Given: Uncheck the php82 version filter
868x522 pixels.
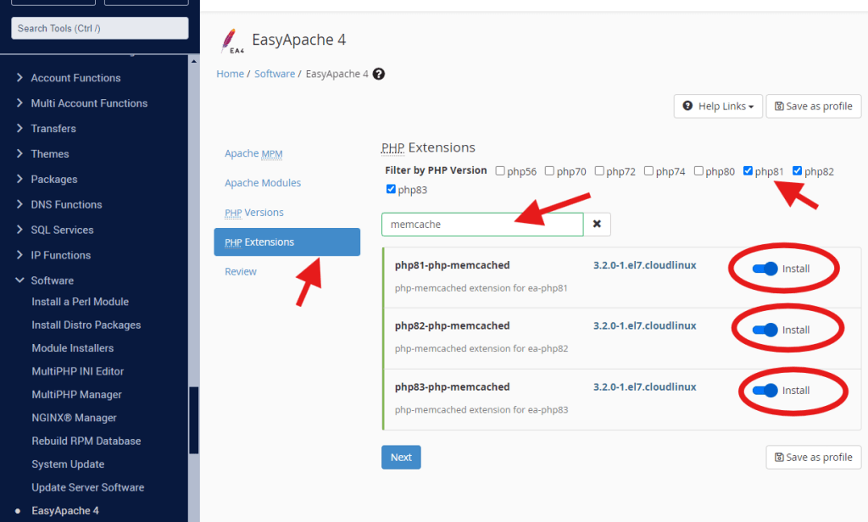Looking at the screenshot, I should click(x=797, y=171).
